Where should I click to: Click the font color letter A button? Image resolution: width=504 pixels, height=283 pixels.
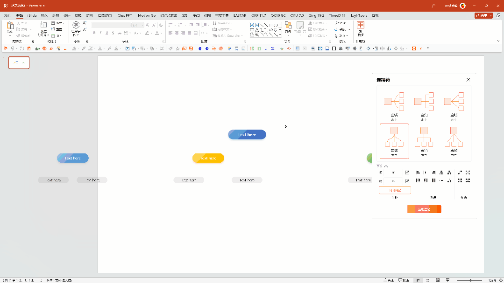coord(157,33)
